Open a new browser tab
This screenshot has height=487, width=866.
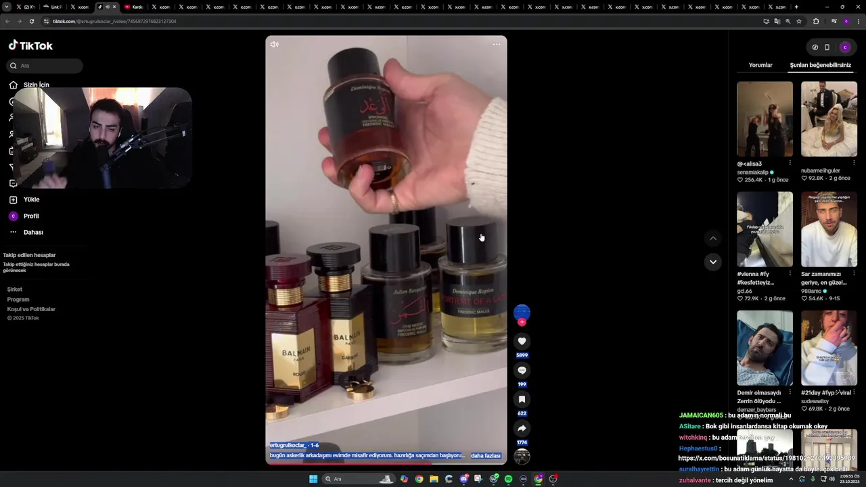point(796,7)
